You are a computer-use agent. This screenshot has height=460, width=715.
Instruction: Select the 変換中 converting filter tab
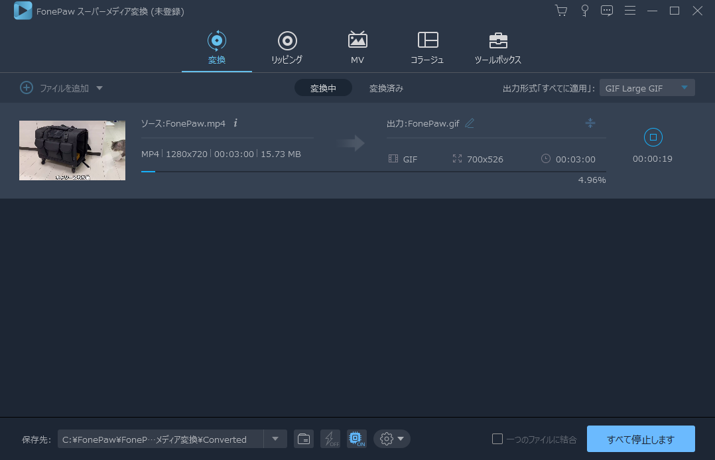(x=323, y=88)
